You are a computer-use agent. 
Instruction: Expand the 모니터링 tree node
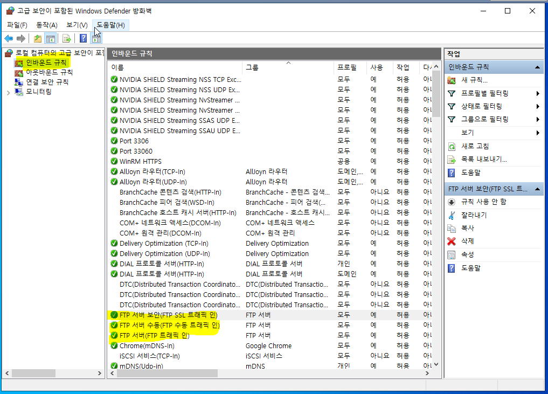9,93
